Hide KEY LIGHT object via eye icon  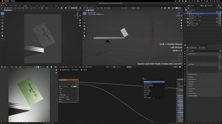(x=218, y=20)
